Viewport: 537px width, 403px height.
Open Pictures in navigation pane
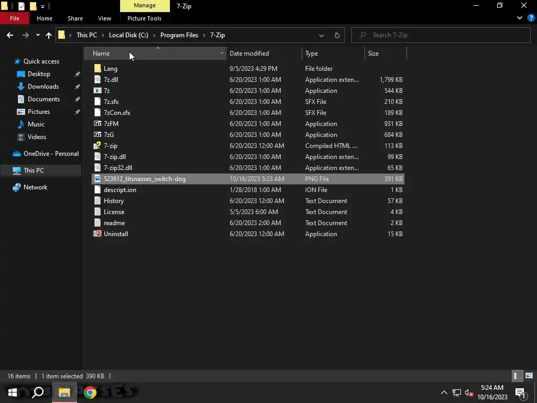pos(38,112)
